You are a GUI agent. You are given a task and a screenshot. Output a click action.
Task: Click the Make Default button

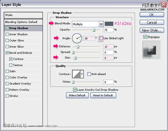[x=77, y=95]
